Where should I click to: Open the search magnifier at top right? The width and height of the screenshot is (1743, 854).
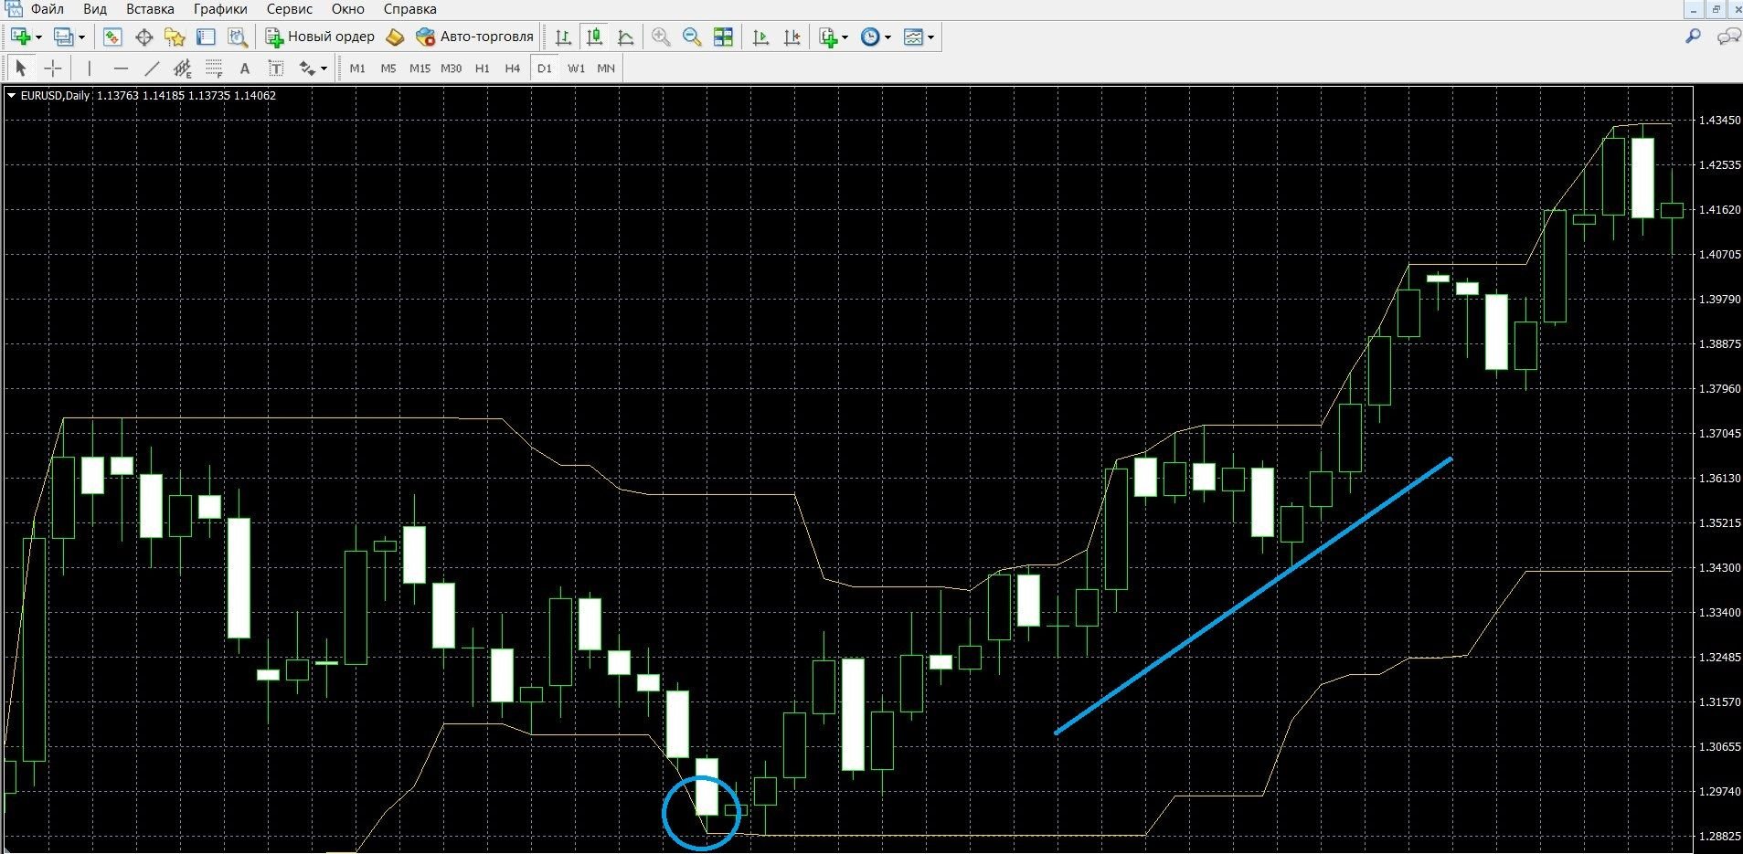point(1693,37)
